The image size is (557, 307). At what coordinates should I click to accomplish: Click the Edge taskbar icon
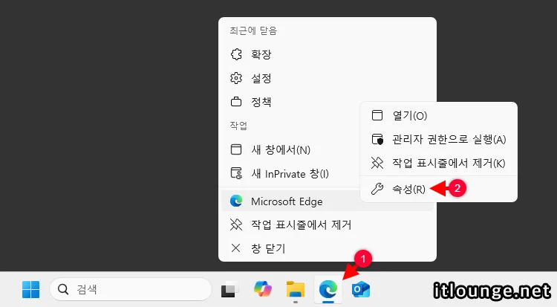pos(328,290)
